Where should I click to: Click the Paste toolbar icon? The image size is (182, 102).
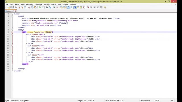[35, 7]
